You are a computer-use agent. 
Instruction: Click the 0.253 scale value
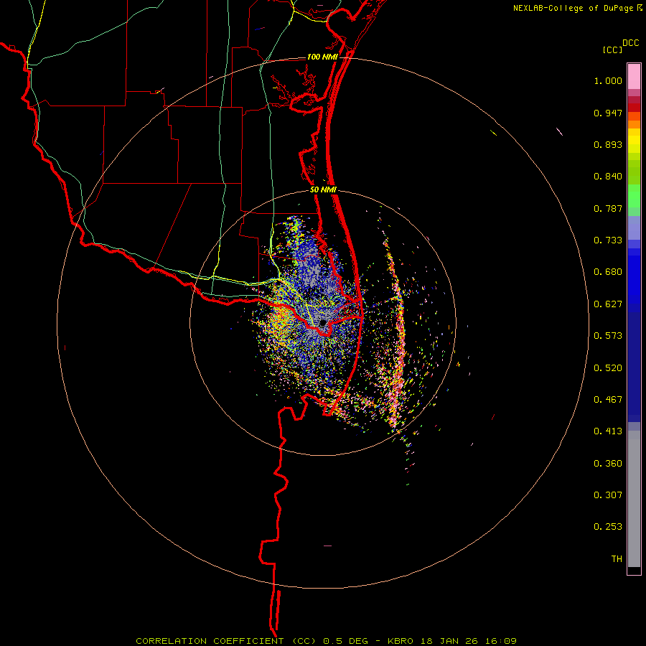pyautogui.click(x=608, y=527)
